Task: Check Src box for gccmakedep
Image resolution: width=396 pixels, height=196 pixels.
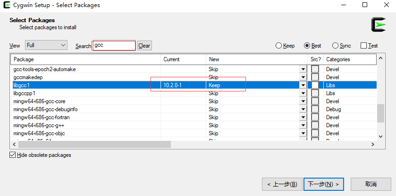Action: click(x=315, y=77)
